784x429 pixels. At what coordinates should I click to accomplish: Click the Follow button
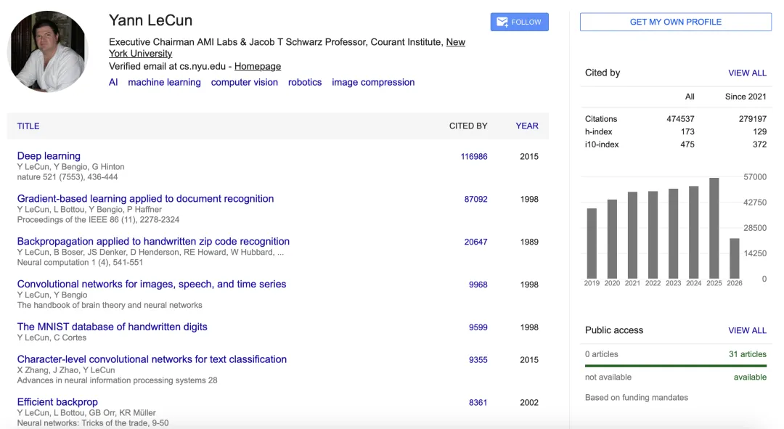pyautogui.click(x=519, y=22)
